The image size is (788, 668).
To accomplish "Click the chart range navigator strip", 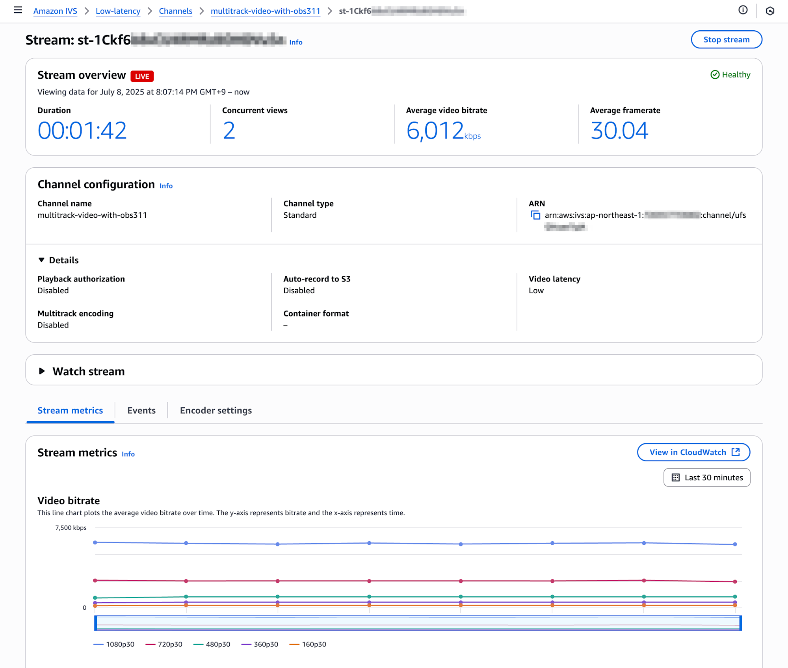I will click(x=418, y=623).
